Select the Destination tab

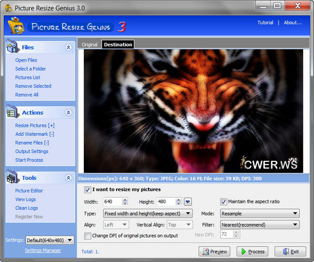click(118, 45)
